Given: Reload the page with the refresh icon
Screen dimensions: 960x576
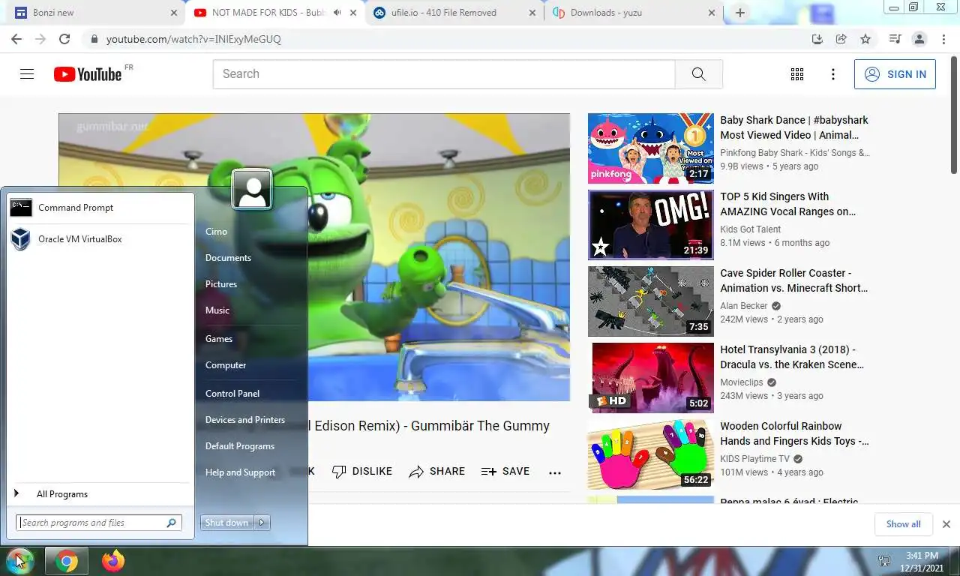Looking at the screenshot, I should 64,39.
